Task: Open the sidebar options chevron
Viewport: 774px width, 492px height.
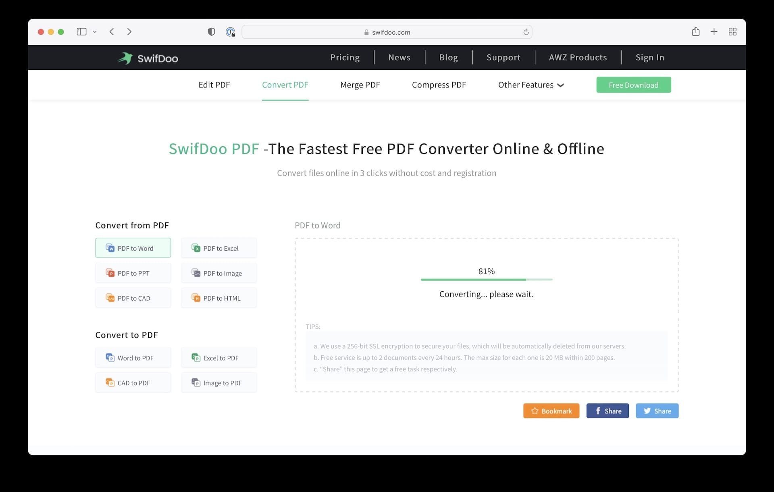Action: 95,32
